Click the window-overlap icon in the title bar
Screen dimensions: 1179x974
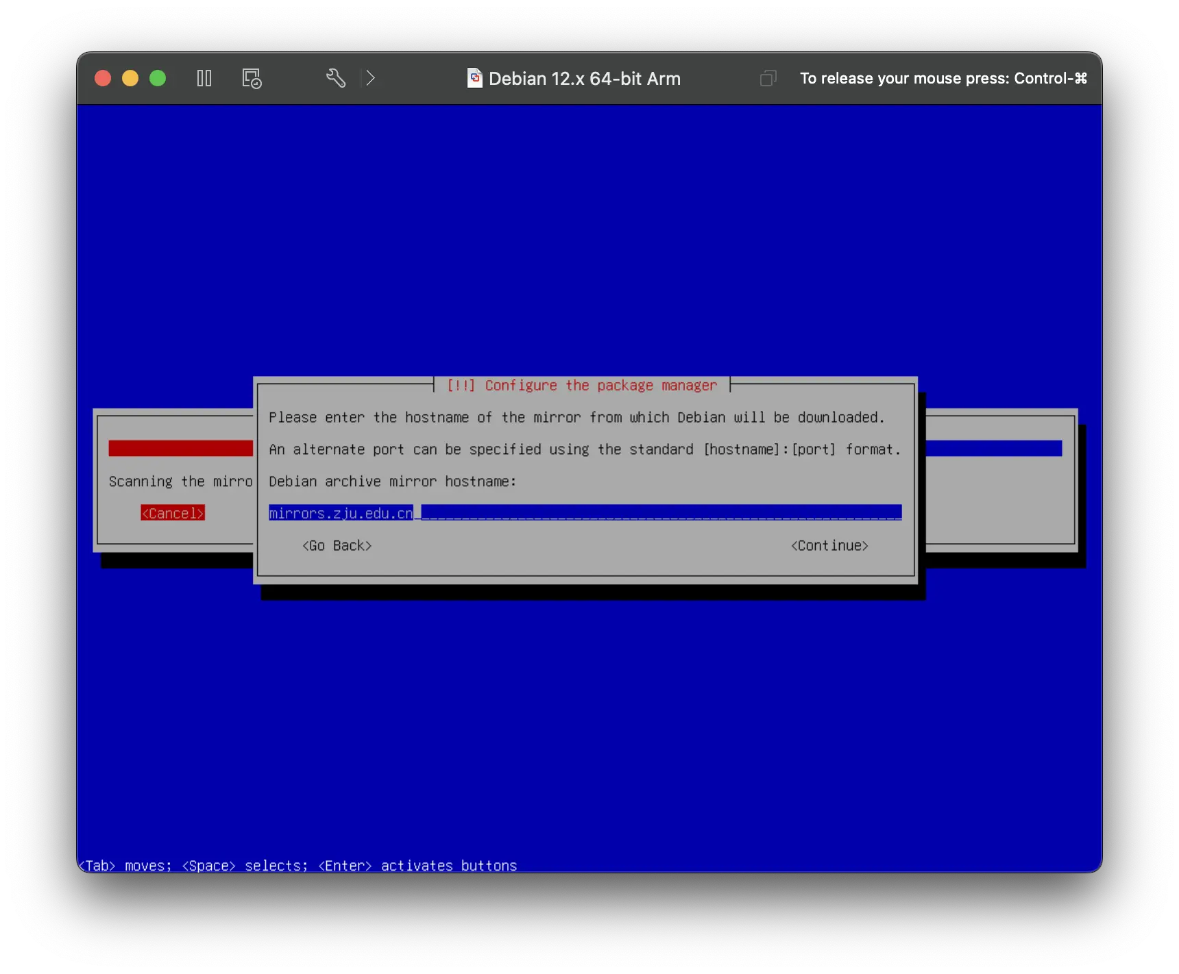tap(768, 78)
